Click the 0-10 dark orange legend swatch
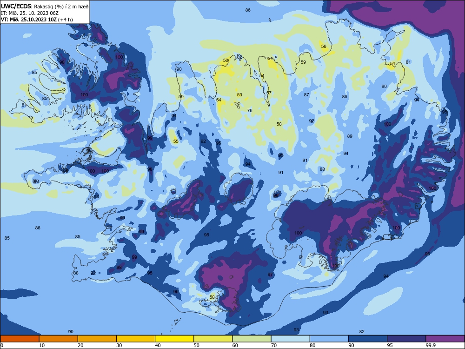Image resolution: width=465 pixels, height=349 pixels. [20, 339]
